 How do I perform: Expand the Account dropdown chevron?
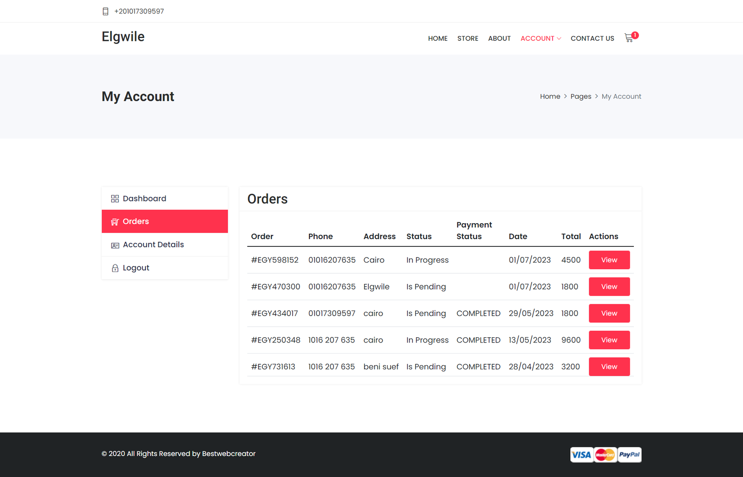(x=559, y=39)
